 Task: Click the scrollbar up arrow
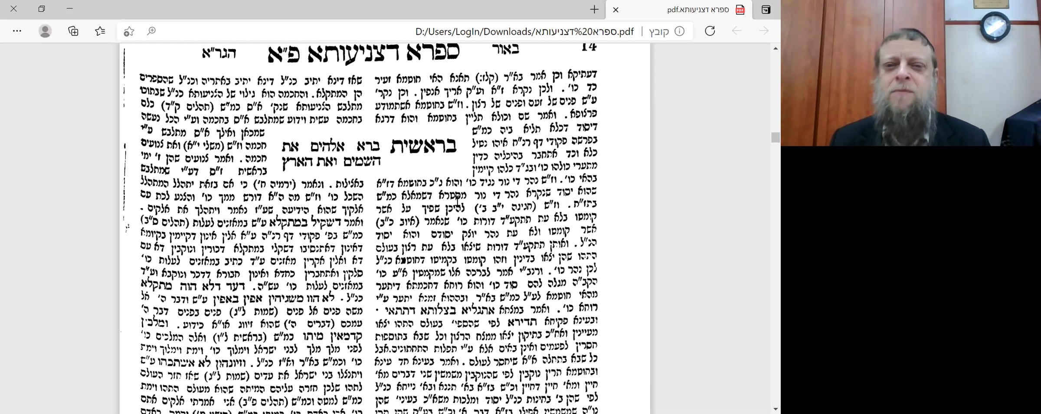pos(776,49)
